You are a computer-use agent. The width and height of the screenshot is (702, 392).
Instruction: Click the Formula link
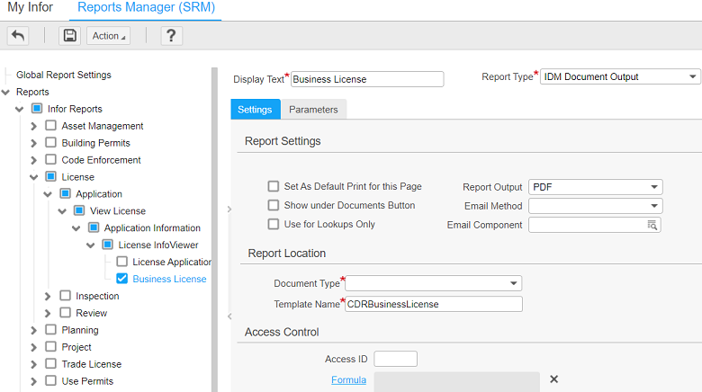(x=348, y=380)
